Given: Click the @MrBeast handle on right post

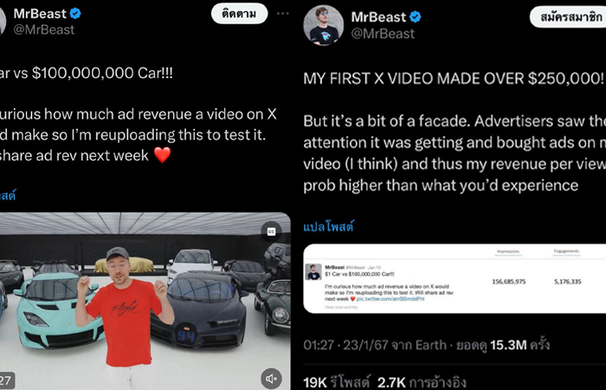Looking at the screenshot, I should (383, 34).
